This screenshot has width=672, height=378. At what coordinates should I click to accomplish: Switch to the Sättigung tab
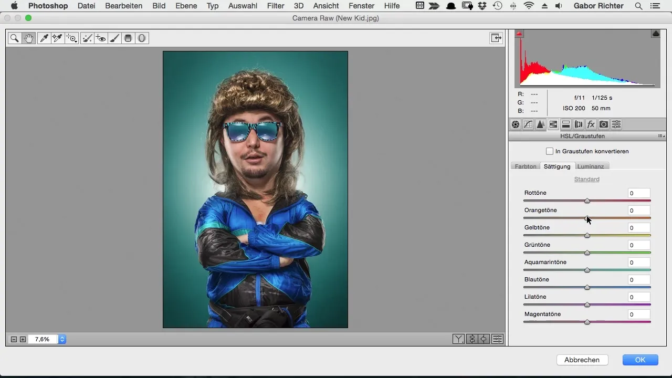pos(557,166)
